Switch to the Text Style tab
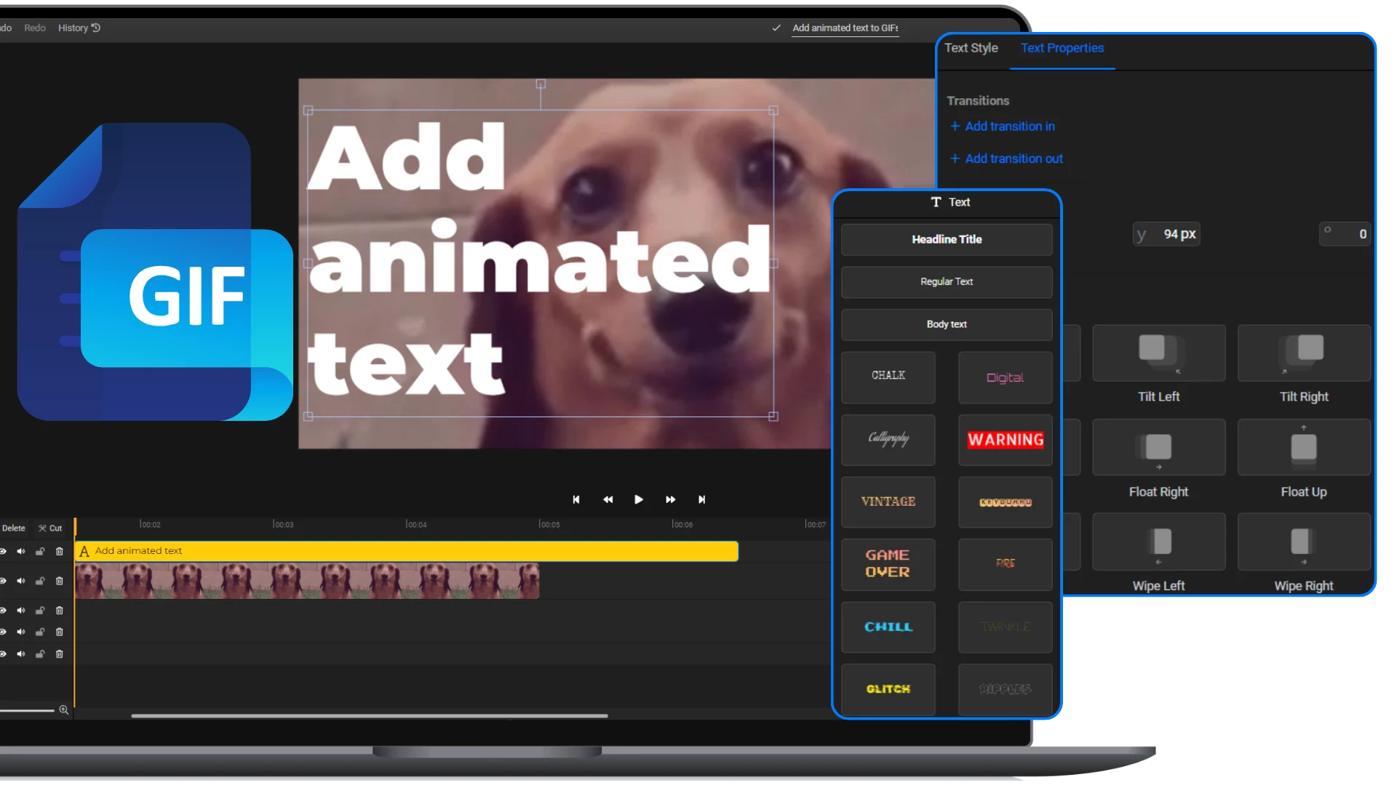The height and width of the screenshot is (785, 1397). coord(971,47)
